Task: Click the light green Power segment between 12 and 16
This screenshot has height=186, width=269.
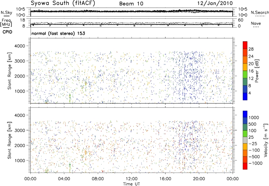Action: tap(245, 74)
